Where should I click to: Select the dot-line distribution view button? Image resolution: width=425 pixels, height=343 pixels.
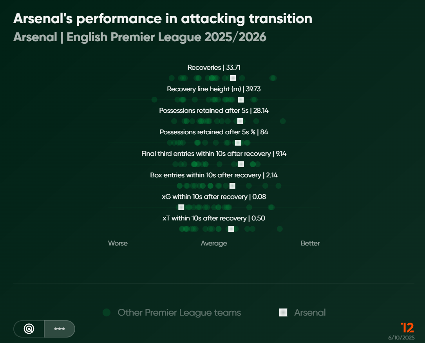click(x=60, y=329)
